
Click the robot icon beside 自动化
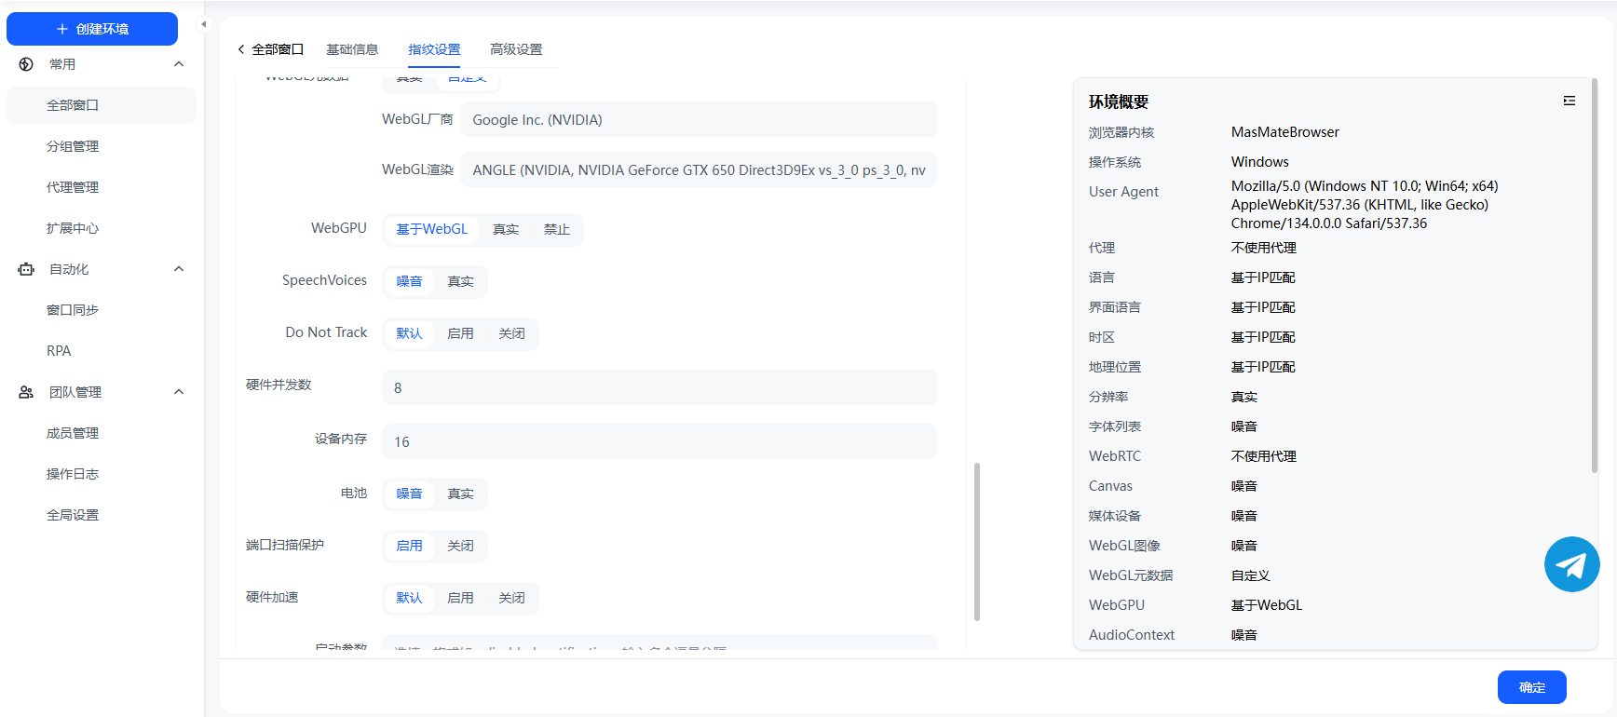click(x=26, y=269)
